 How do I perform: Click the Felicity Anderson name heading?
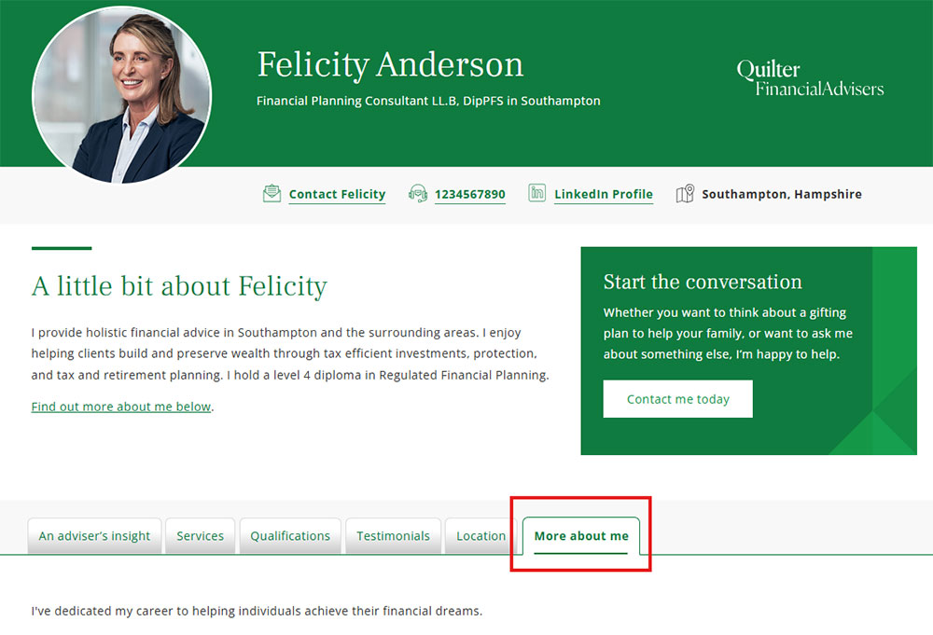(x=390, y=65)
